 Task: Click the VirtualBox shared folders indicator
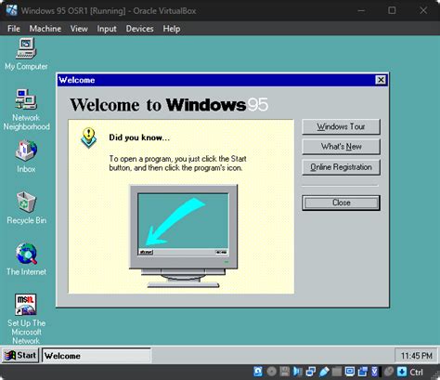[x=337, y=372]
